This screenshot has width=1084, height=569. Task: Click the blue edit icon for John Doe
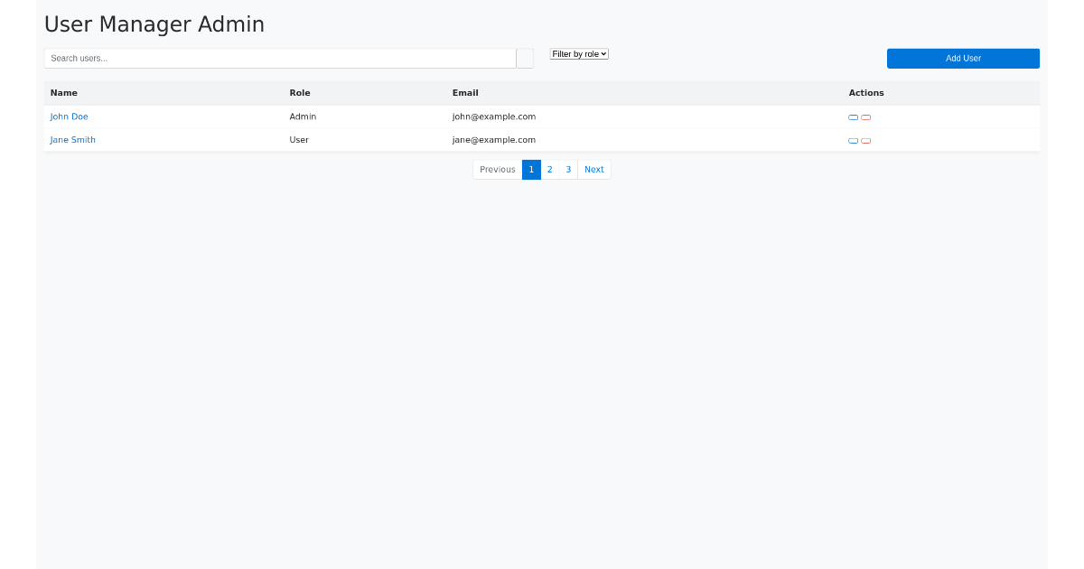pyautogui.click(x=853, y=117)
